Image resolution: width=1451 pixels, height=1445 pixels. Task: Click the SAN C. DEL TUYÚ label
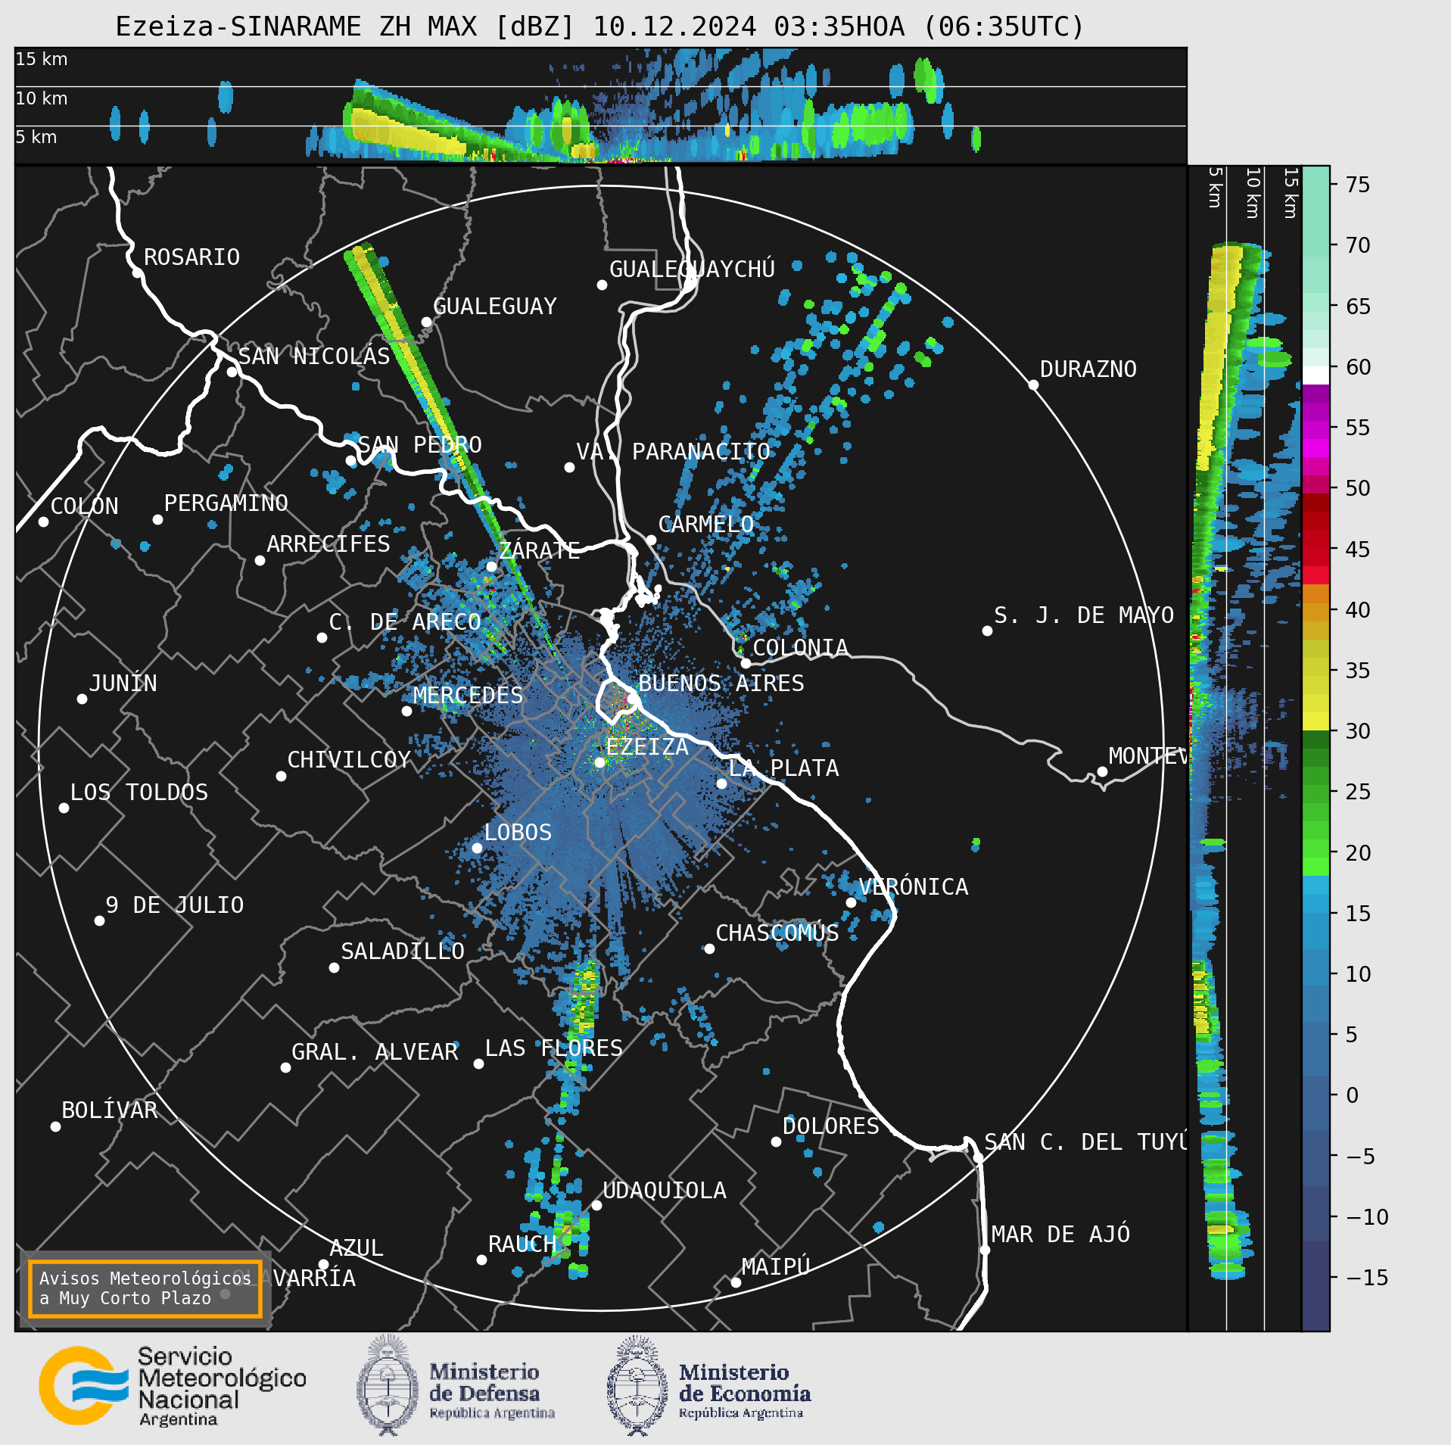click(1085, 1142)
